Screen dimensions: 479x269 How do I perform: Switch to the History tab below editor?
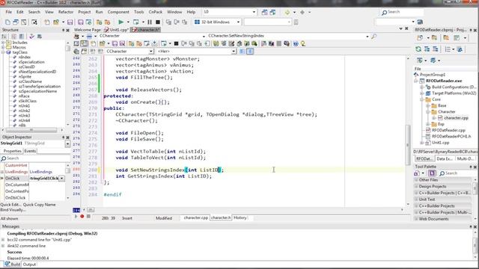pos(239,217)
